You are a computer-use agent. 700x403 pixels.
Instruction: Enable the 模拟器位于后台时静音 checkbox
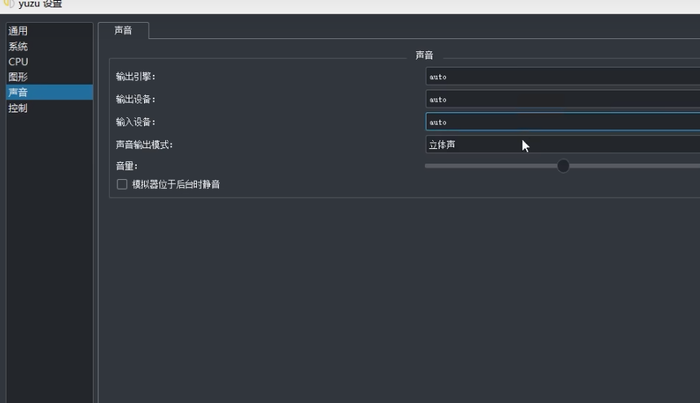[x=122, y=185]
